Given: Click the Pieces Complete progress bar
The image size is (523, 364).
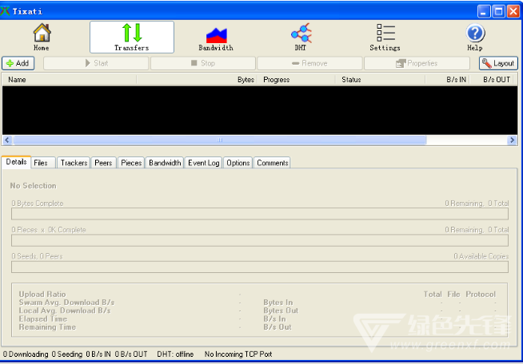Looking at the screenshot, I should tap(260, 240).
